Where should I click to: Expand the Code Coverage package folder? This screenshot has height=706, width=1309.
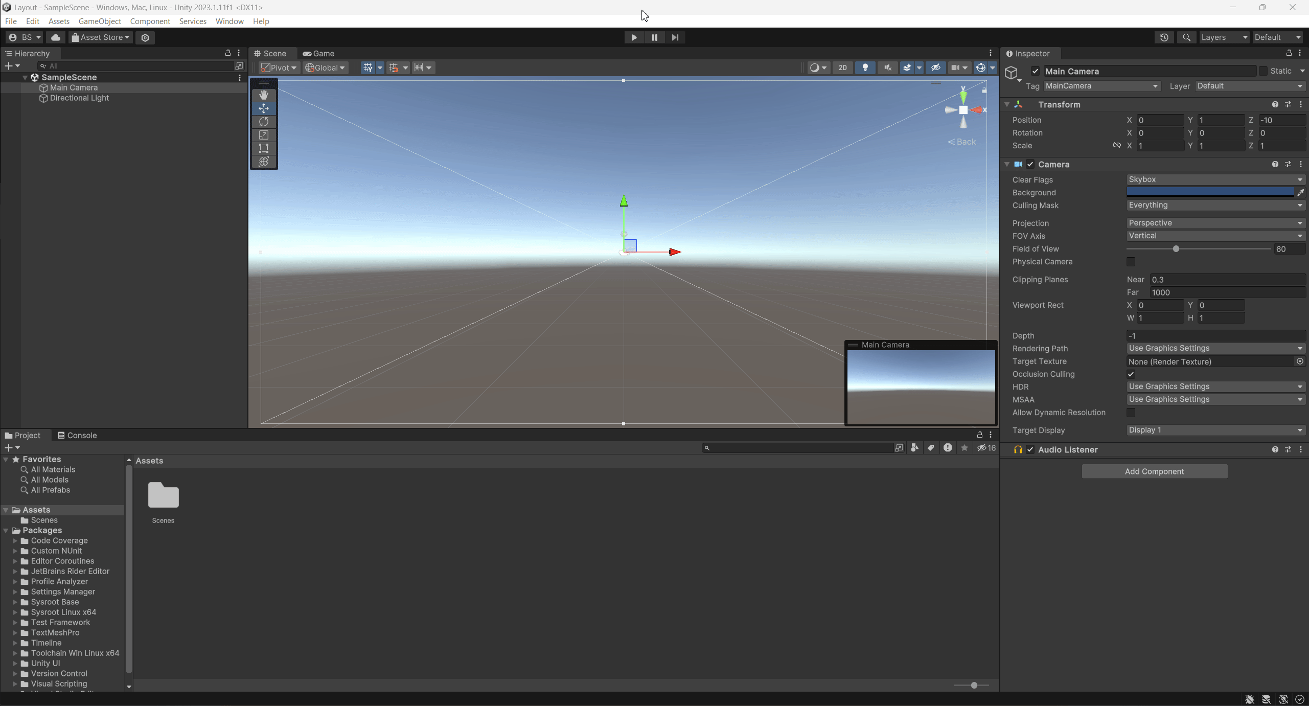point(15,540)
